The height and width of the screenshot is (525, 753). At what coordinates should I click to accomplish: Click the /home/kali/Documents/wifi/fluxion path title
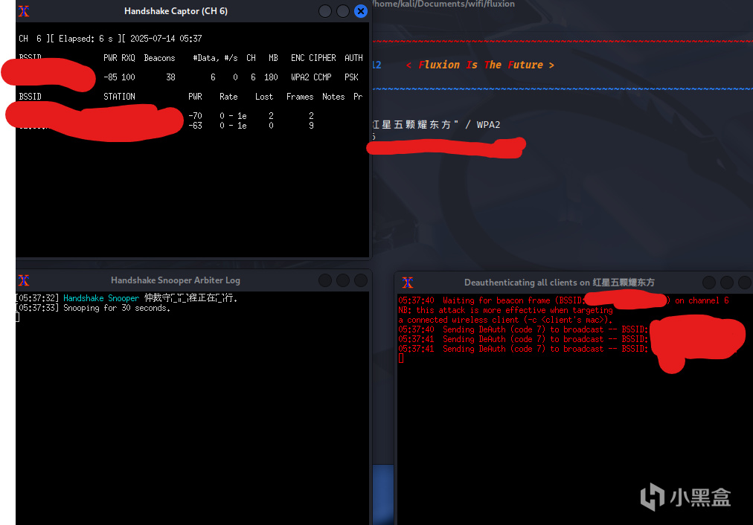[x=443, y=4]
